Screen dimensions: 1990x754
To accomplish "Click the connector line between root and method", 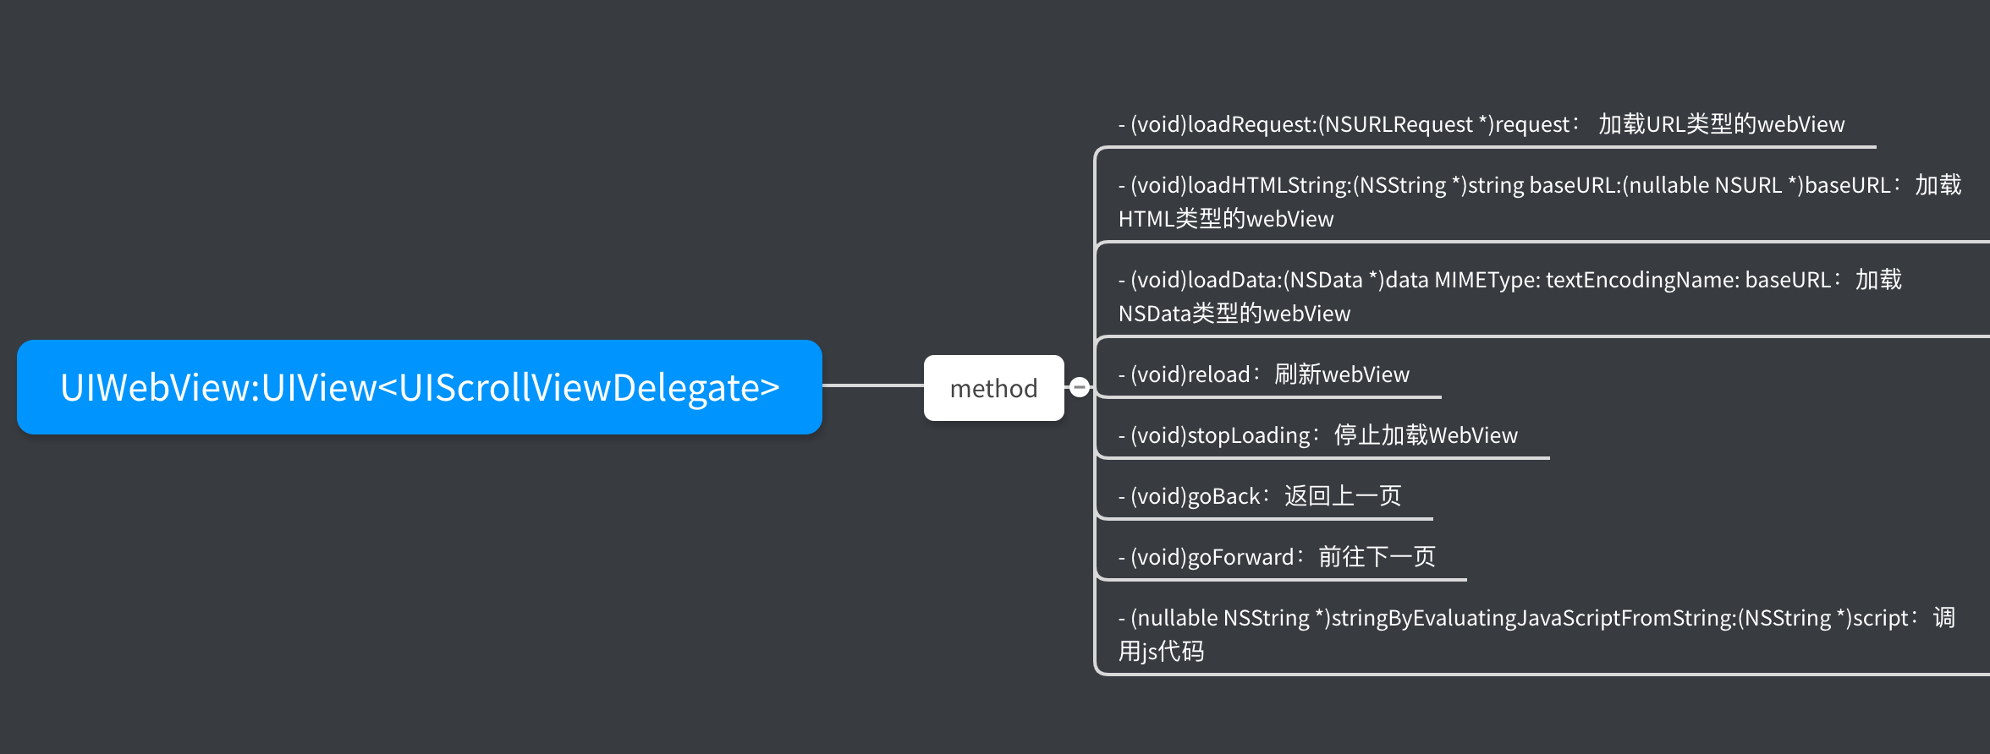I will [873, 385].
